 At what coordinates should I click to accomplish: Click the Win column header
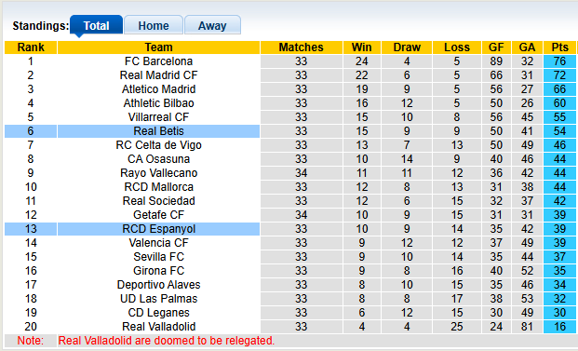pyautogui.click(x=362, y=47)
